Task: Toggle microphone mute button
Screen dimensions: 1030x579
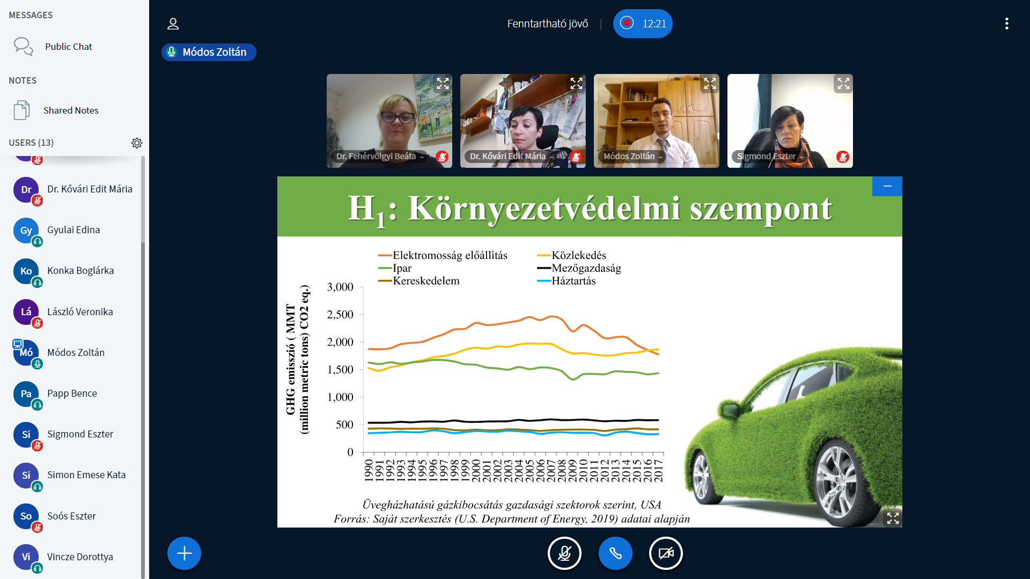Action: click(x=564, y=553)
